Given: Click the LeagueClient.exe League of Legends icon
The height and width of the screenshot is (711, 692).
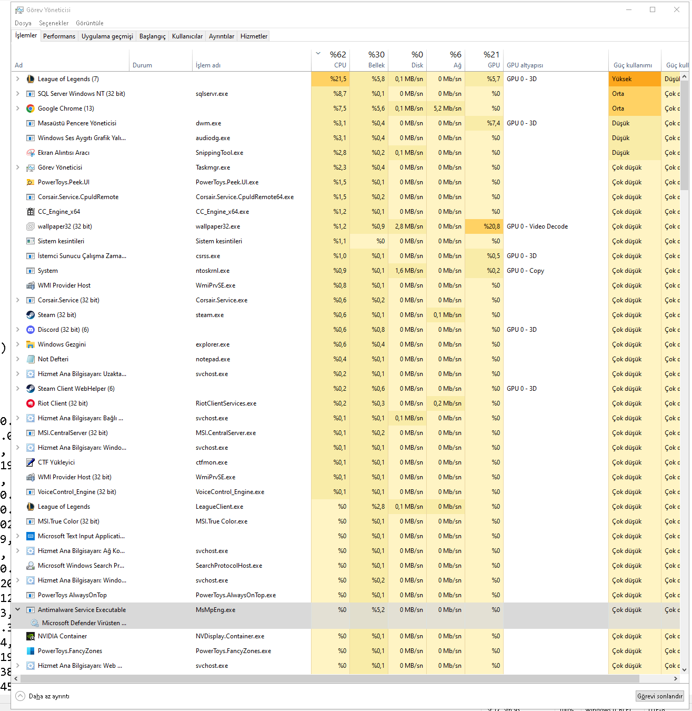Looking at the screenshot, I should pyautogui.click(x=31, y=507).
